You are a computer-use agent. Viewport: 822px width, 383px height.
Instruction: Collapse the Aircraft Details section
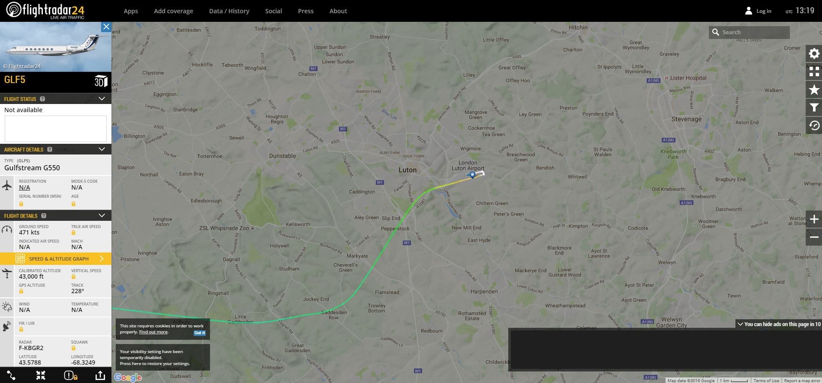click(102, 149)
